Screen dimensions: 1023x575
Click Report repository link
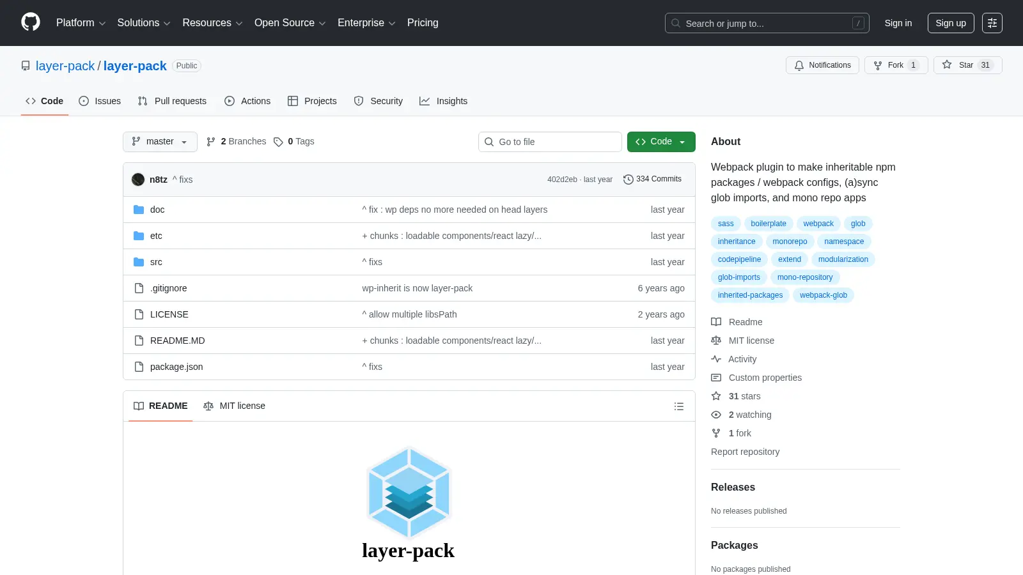pos(745,452)
